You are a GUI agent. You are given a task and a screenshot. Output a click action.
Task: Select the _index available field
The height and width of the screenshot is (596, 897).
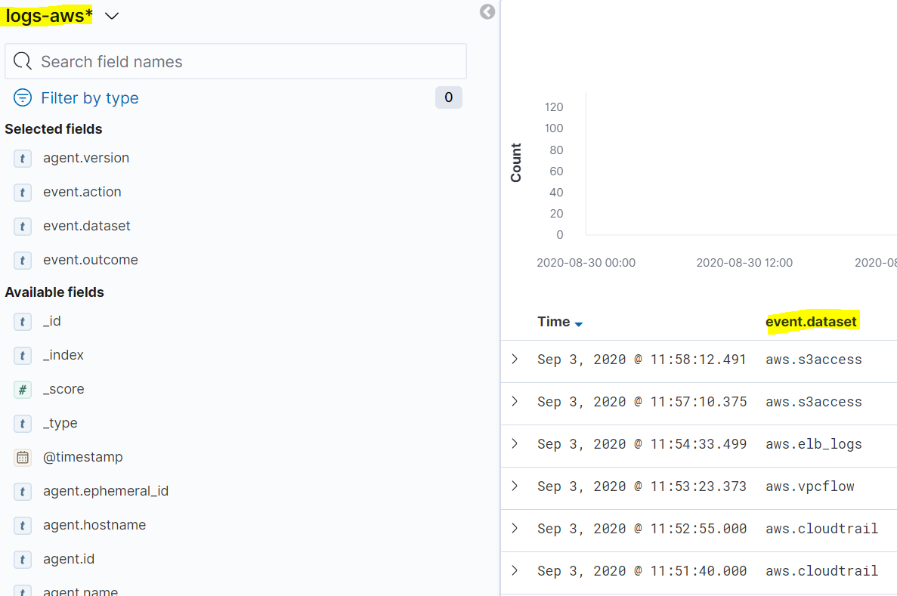63,355
